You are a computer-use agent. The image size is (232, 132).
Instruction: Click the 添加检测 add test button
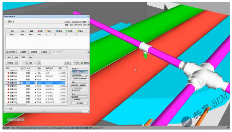tap(11, 52)
